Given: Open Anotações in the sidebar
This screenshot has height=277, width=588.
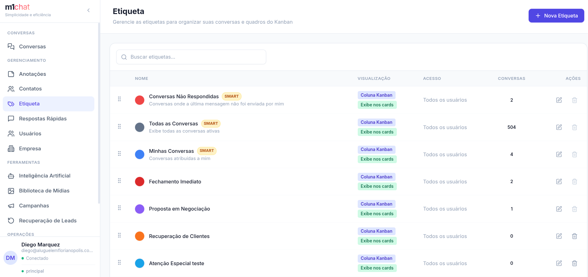Looking at the screenshot, I should click(48, 74).
